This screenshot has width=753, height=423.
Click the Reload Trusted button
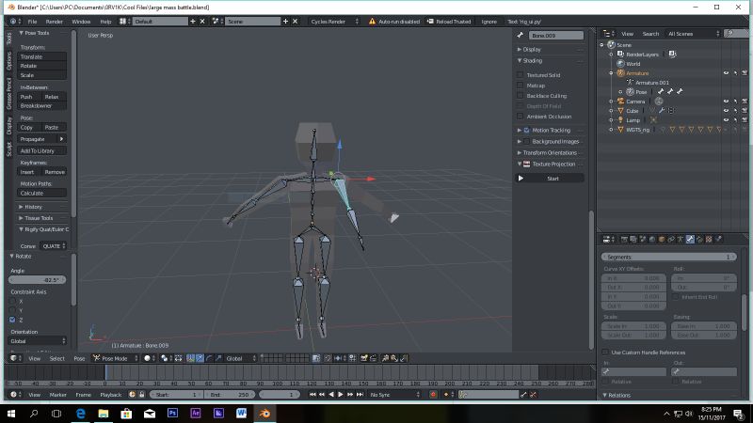[x=449, y=21]
